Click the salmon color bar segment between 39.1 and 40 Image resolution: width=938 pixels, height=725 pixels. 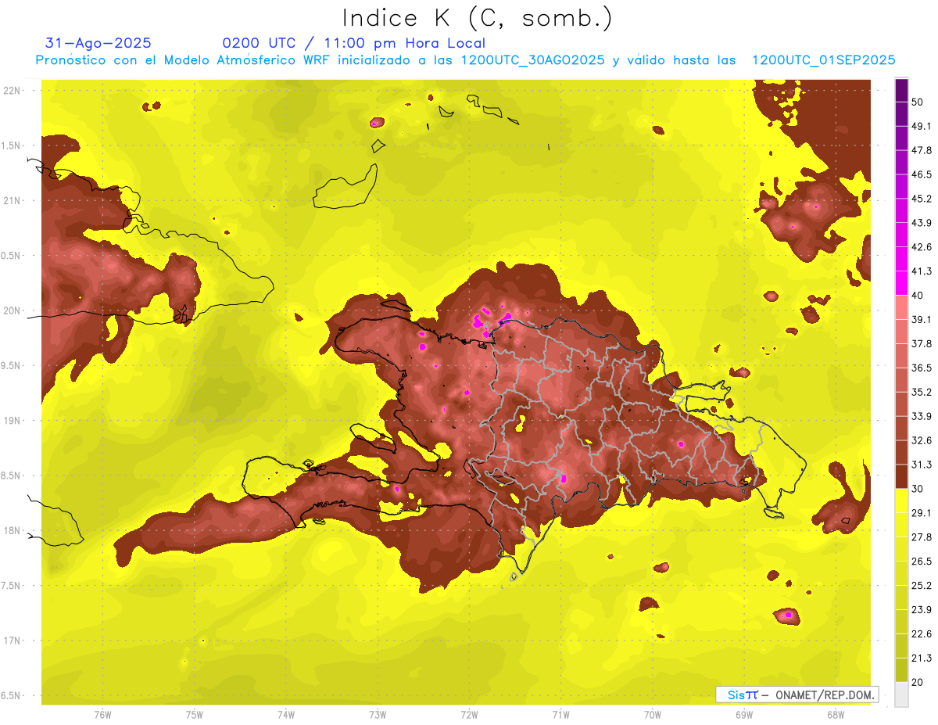click(x=901, y=307)
